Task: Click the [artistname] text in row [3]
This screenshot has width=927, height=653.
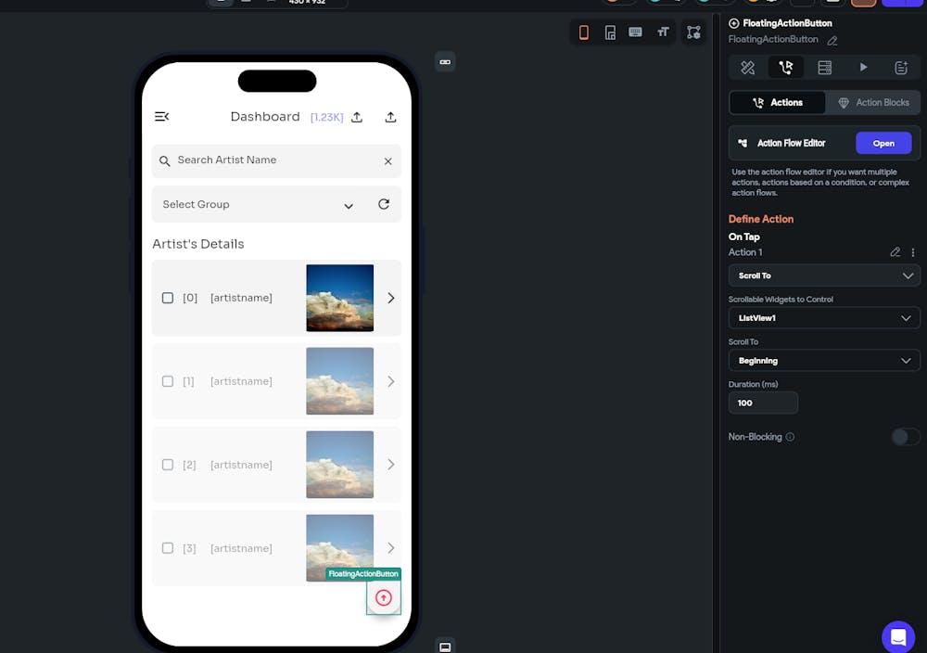Action: (241, 548)
